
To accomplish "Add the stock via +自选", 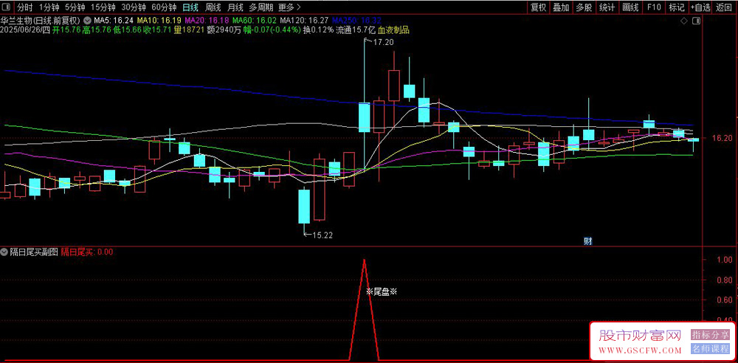I will pyautogui.click(x=701, y=7).
